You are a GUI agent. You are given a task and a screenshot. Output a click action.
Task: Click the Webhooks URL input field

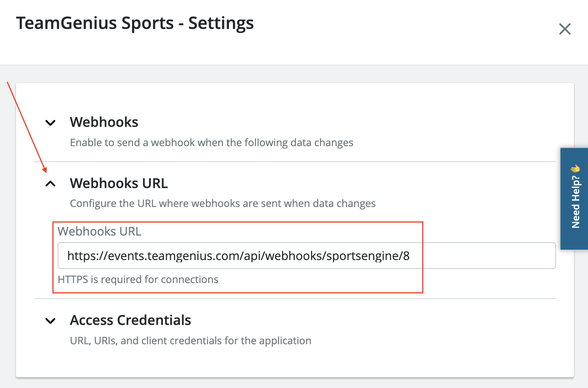click(x=307, y=256)
